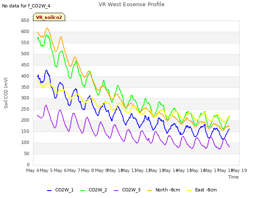Screen dimensions: 264x198
Task: Click the blue CO2W_1 legend swatch
Action: pos(49,191)
